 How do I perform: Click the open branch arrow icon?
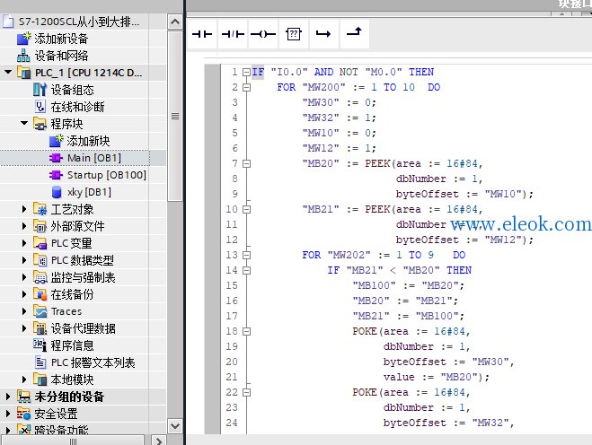click(x=323, y=34)
